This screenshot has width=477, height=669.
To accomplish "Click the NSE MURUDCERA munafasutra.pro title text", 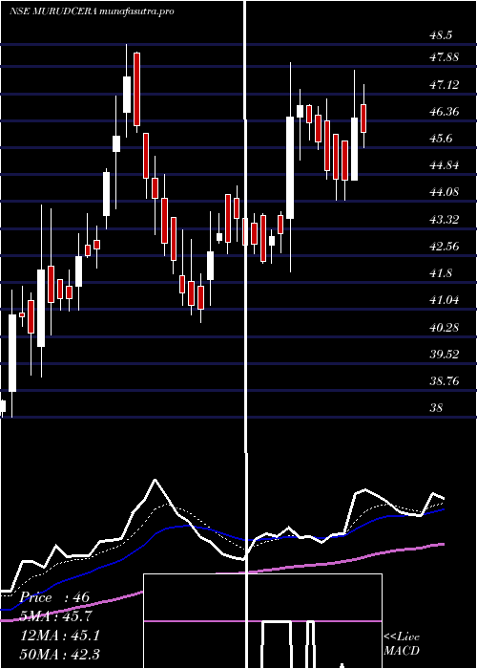I will [92, 11].
